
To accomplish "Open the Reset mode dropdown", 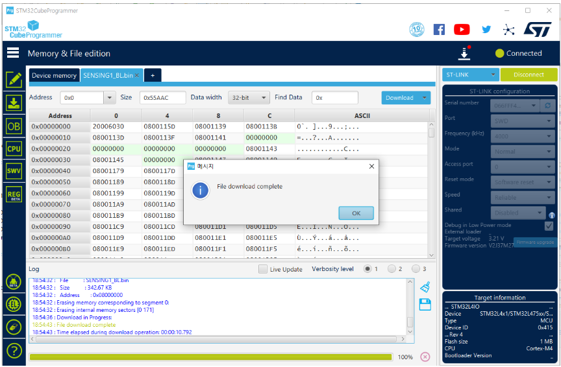I will tap(523, 182).
